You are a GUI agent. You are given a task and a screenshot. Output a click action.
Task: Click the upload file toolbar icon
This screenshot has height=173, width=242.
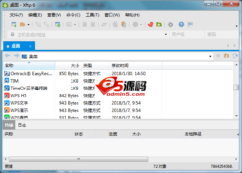click(x=85, y=25)
